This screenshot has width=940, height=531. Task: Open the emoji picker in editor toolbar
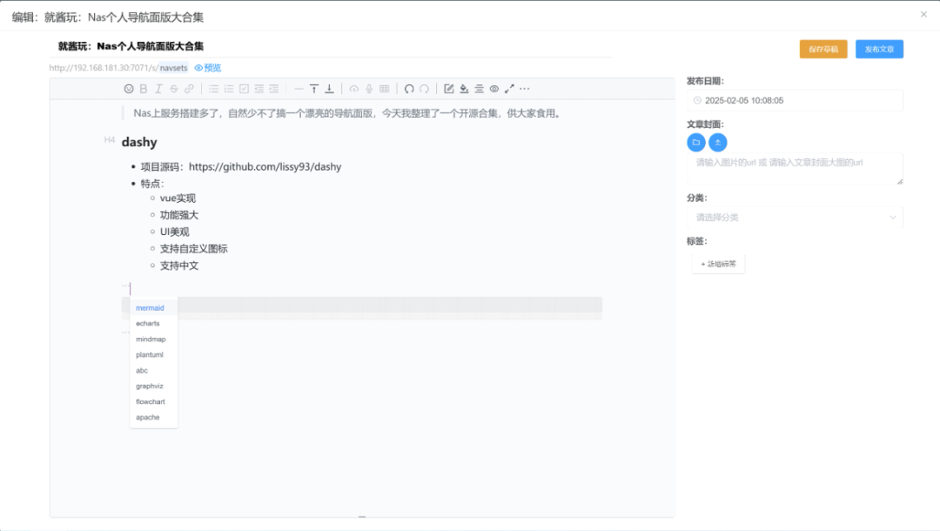pos(129,89)
